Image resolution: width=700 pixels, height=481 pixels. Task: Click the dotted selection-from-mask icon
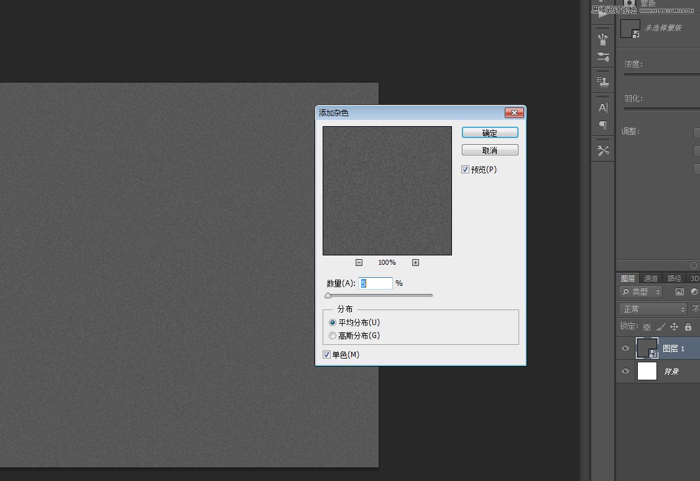coord(693,265)
